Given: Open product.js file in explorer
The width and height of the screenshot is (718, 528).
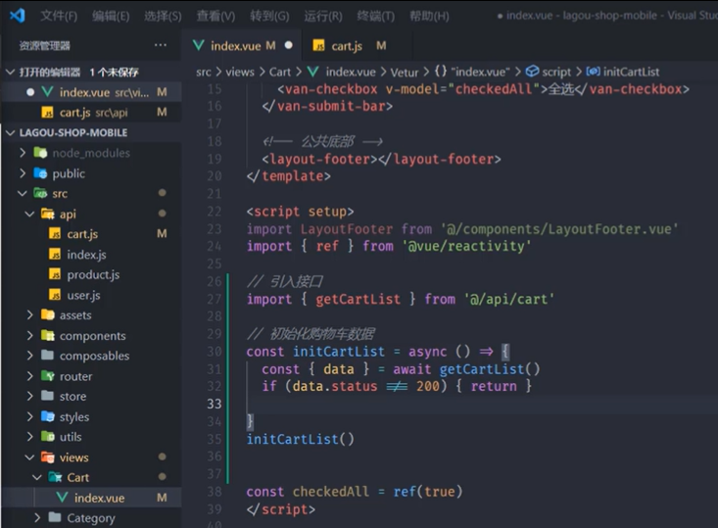Looking at the screenshot, I should [91, 274].
